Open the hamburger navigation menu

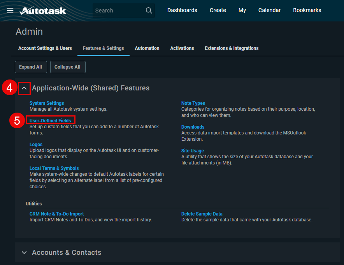10,11
